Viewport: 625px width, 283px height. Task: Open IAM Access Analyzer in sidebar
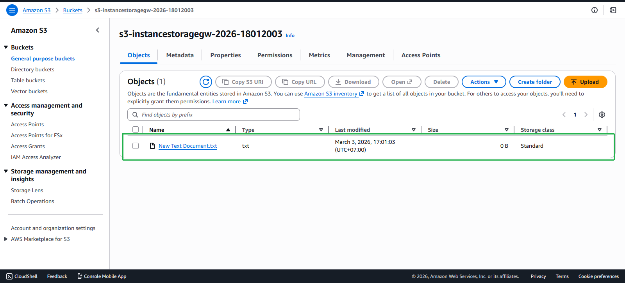pyautogui.click(x=36, y=157)
